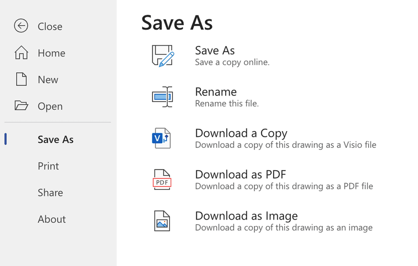Click the New blank document icon
Screen dimensions: 418x266
click(x=21, y=79)
